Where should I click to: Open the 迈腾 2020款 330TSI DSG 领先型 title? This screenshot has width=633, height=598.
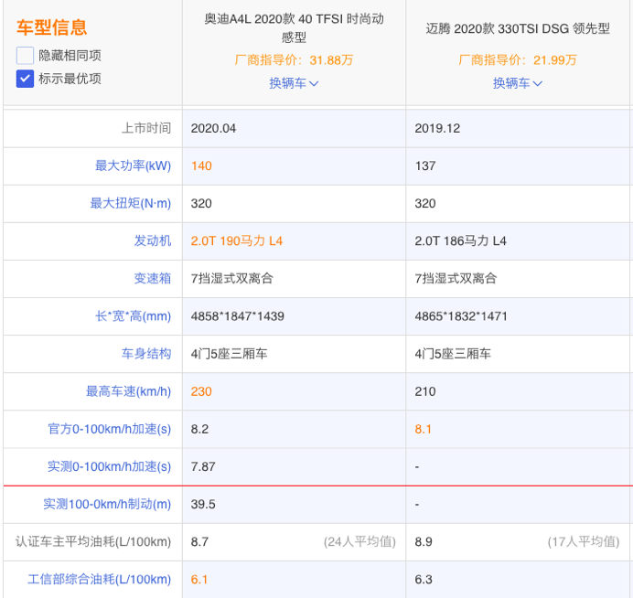pos(518,28)
